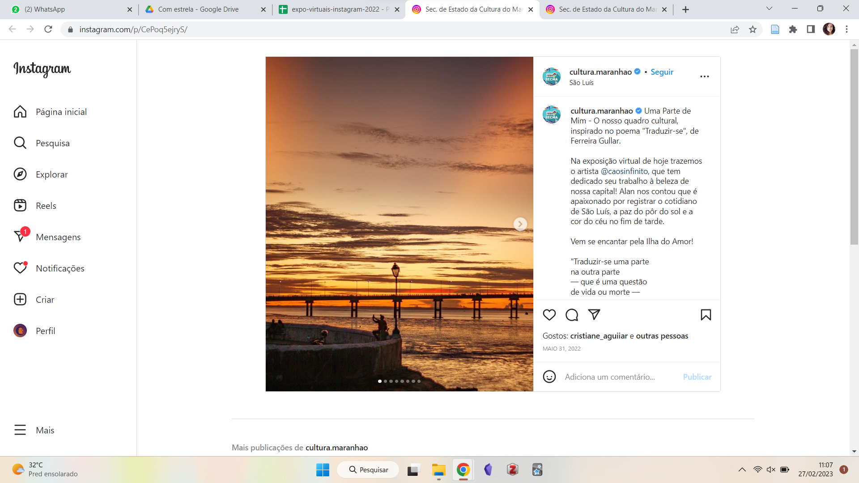Open Reels from the sidebar

46,206
